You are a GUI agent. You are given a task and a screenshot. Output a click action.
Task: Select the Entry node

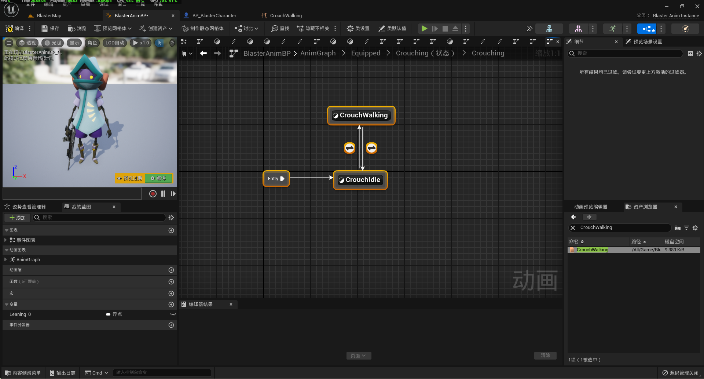[x=276, y=179]
